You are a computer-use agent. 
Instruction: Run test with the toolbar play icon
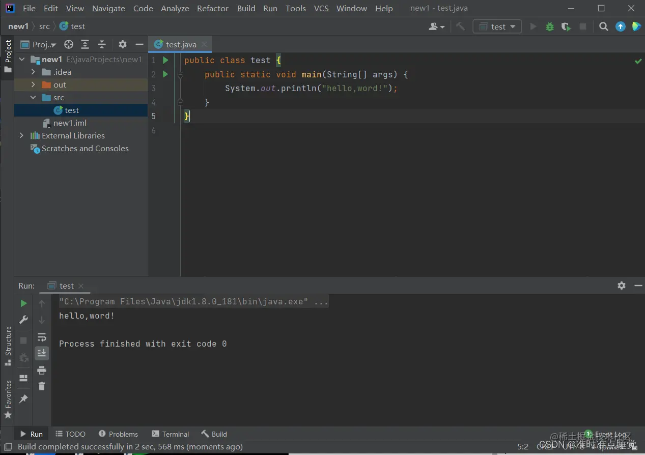tap(533, 26)
